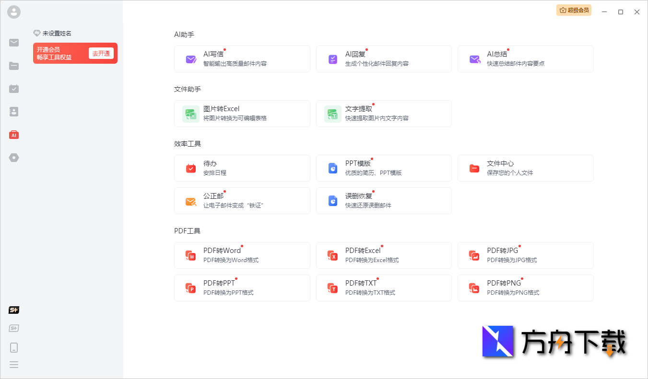Viewport: 648px width, 379px height.
Task: Open the 超级会员 upgrade link
Action: point(574,10)
